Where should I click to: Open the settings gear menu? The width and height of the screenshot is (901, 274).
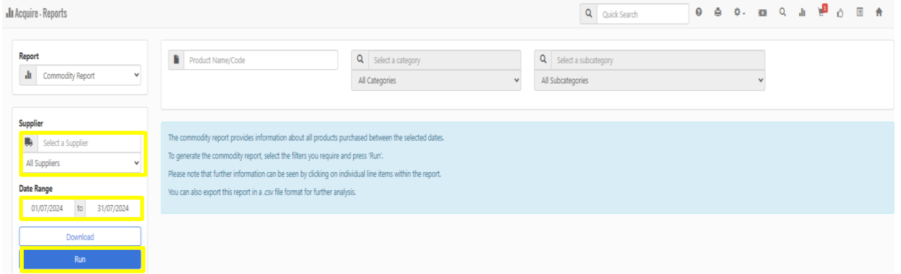[739, 12]
